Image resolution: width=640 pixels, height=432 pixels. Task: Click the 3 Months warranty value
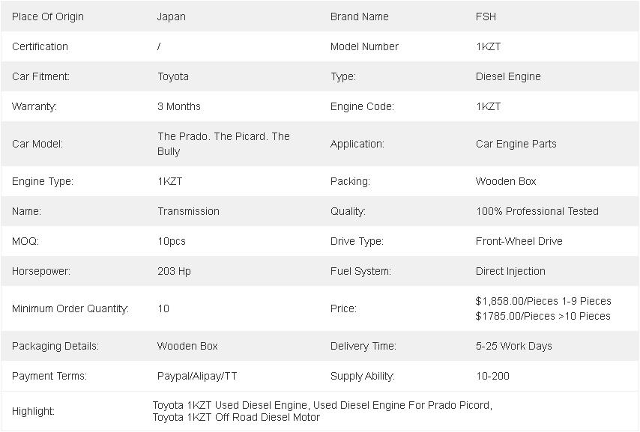[x=179, y=106]
